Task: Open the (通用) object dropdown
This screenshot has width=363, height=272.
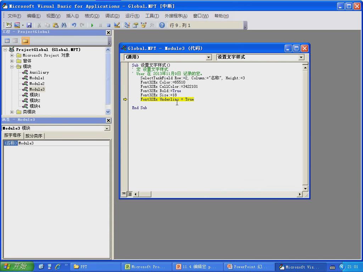Action: tap(209, 57)
